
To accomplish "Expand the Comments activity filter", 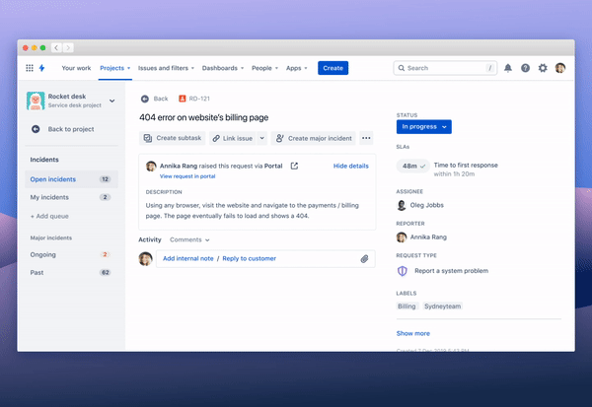I will click(x=189, y=239).
